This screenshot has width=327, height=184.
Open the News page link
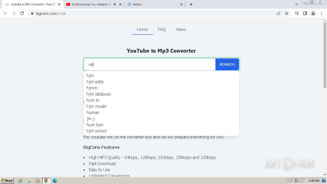[181, 29]
